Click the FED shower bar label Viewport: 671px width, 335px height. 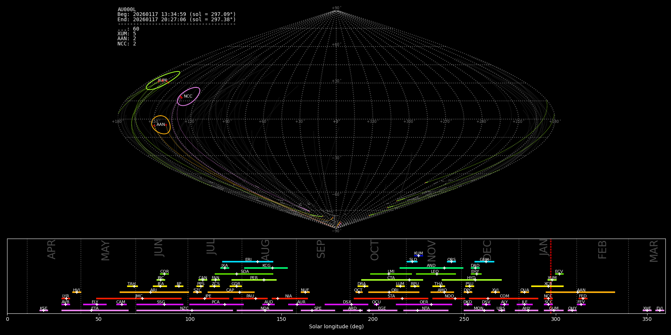(x=583, y=296)
